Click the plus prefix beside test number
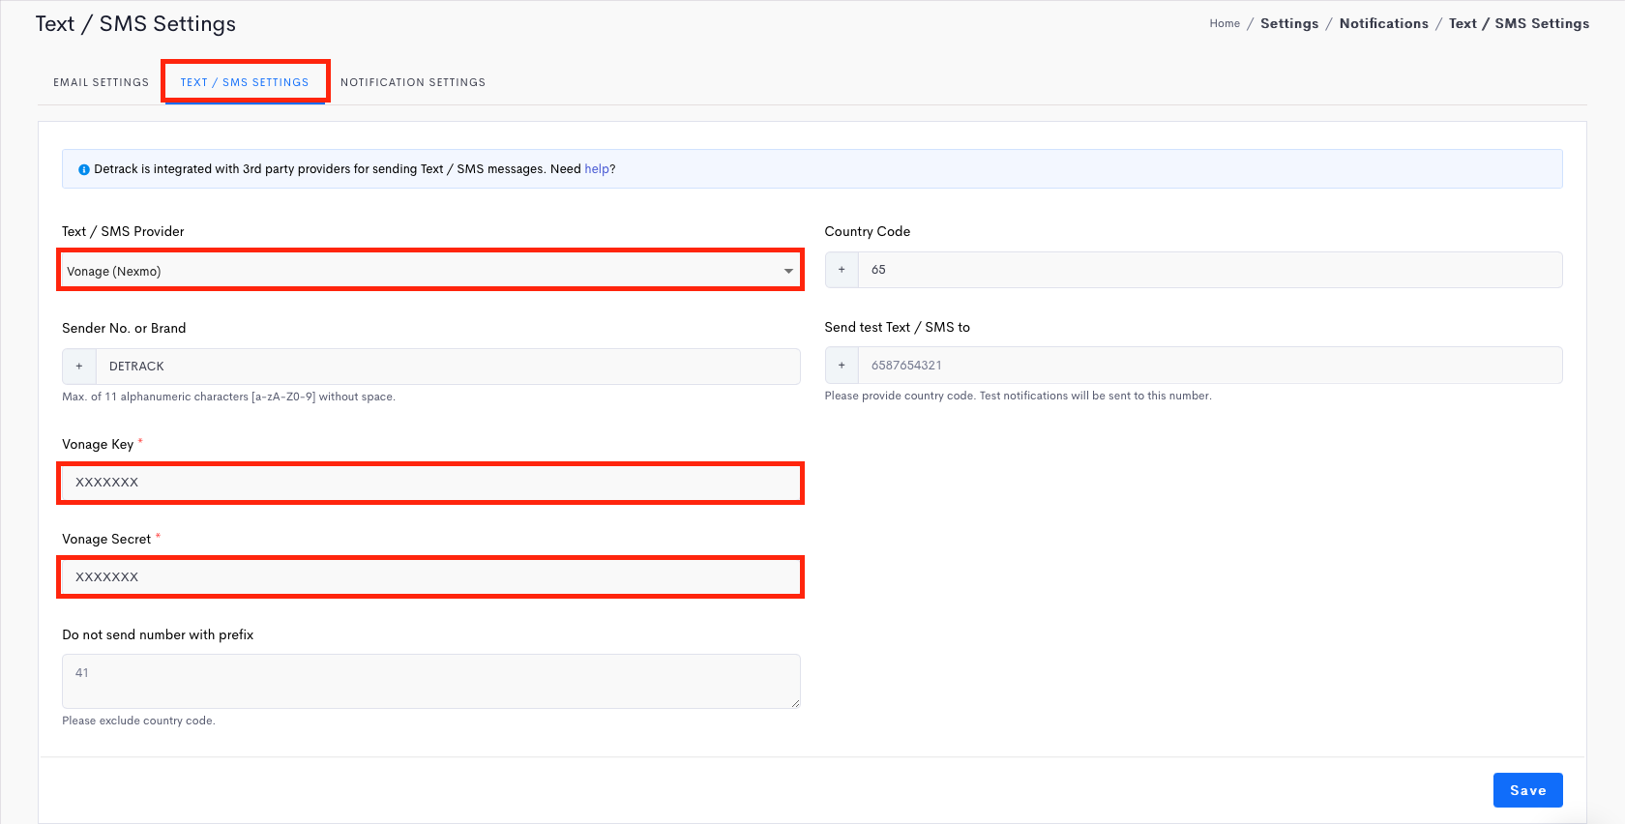This screenshot has width=1625, height=824. click(x=842, y=366)
